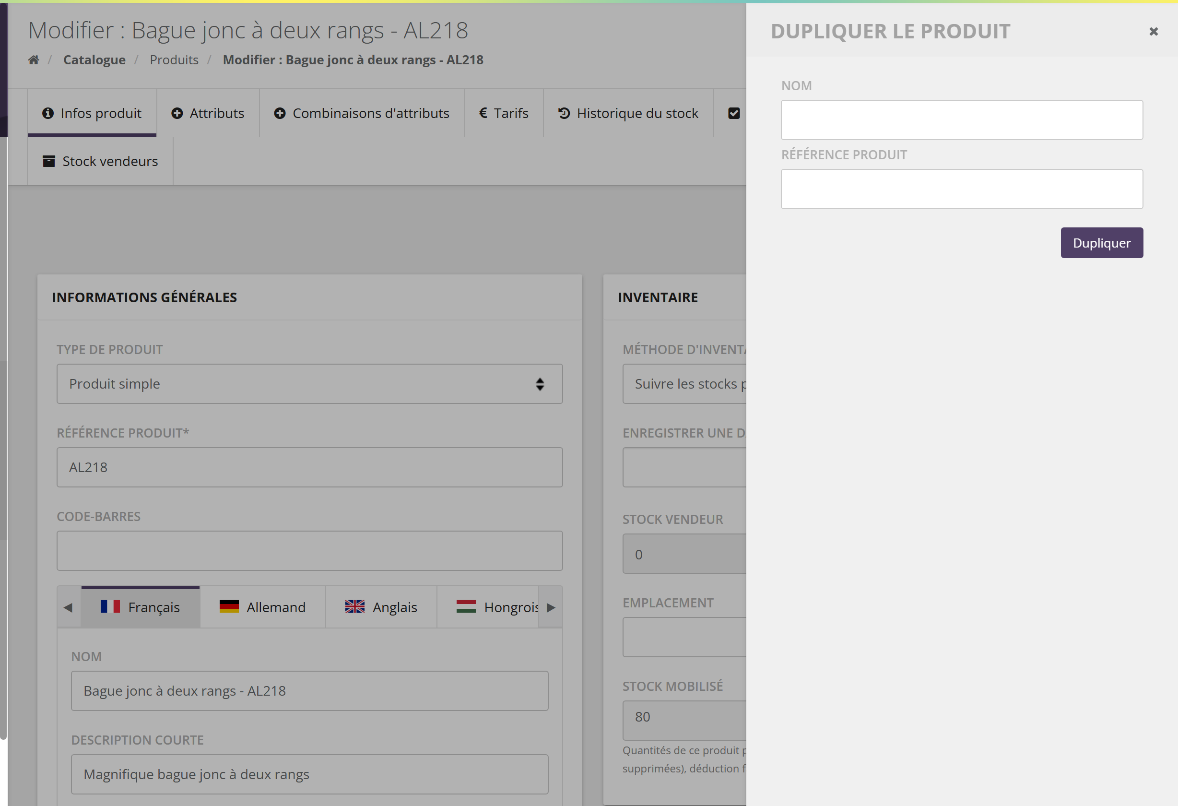Focus the Nom field in duplicate panel
1178x806 pixels.
coord(962,119)
